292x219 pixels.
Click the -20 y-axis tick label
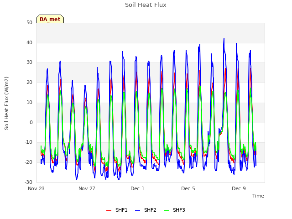coord(28,162)
